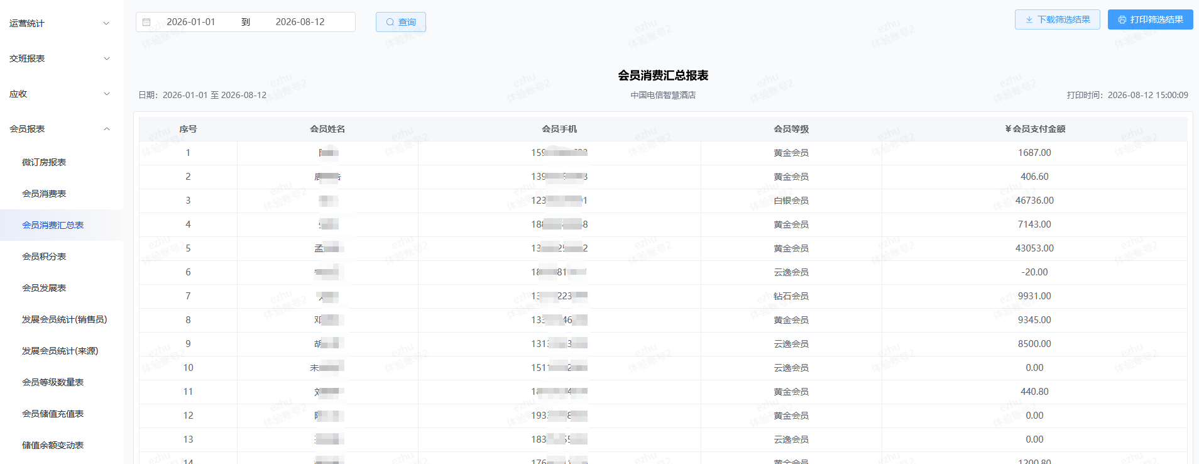Image resolution: width=1199 pixels, height=464 pixels.
Task: Open 会员积分表 menu item
Action: (x=61, y=257)
